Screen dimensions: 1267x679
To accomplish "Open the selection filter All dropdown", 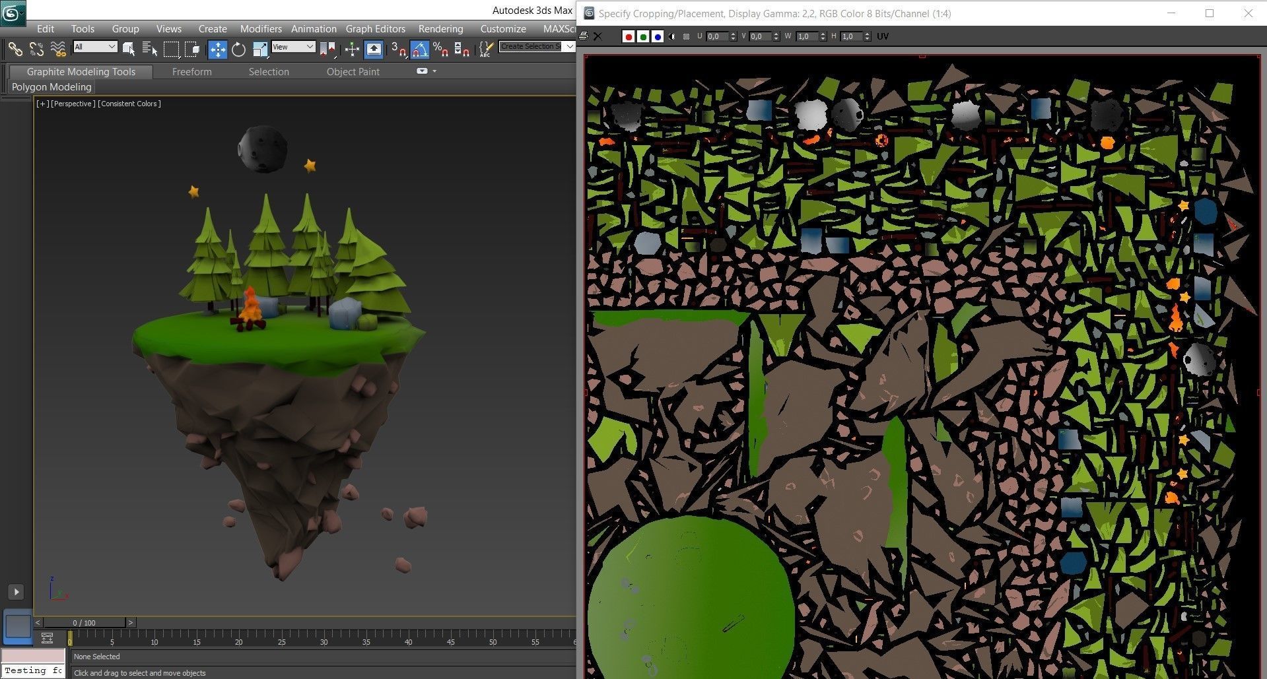I will [95, 46].
